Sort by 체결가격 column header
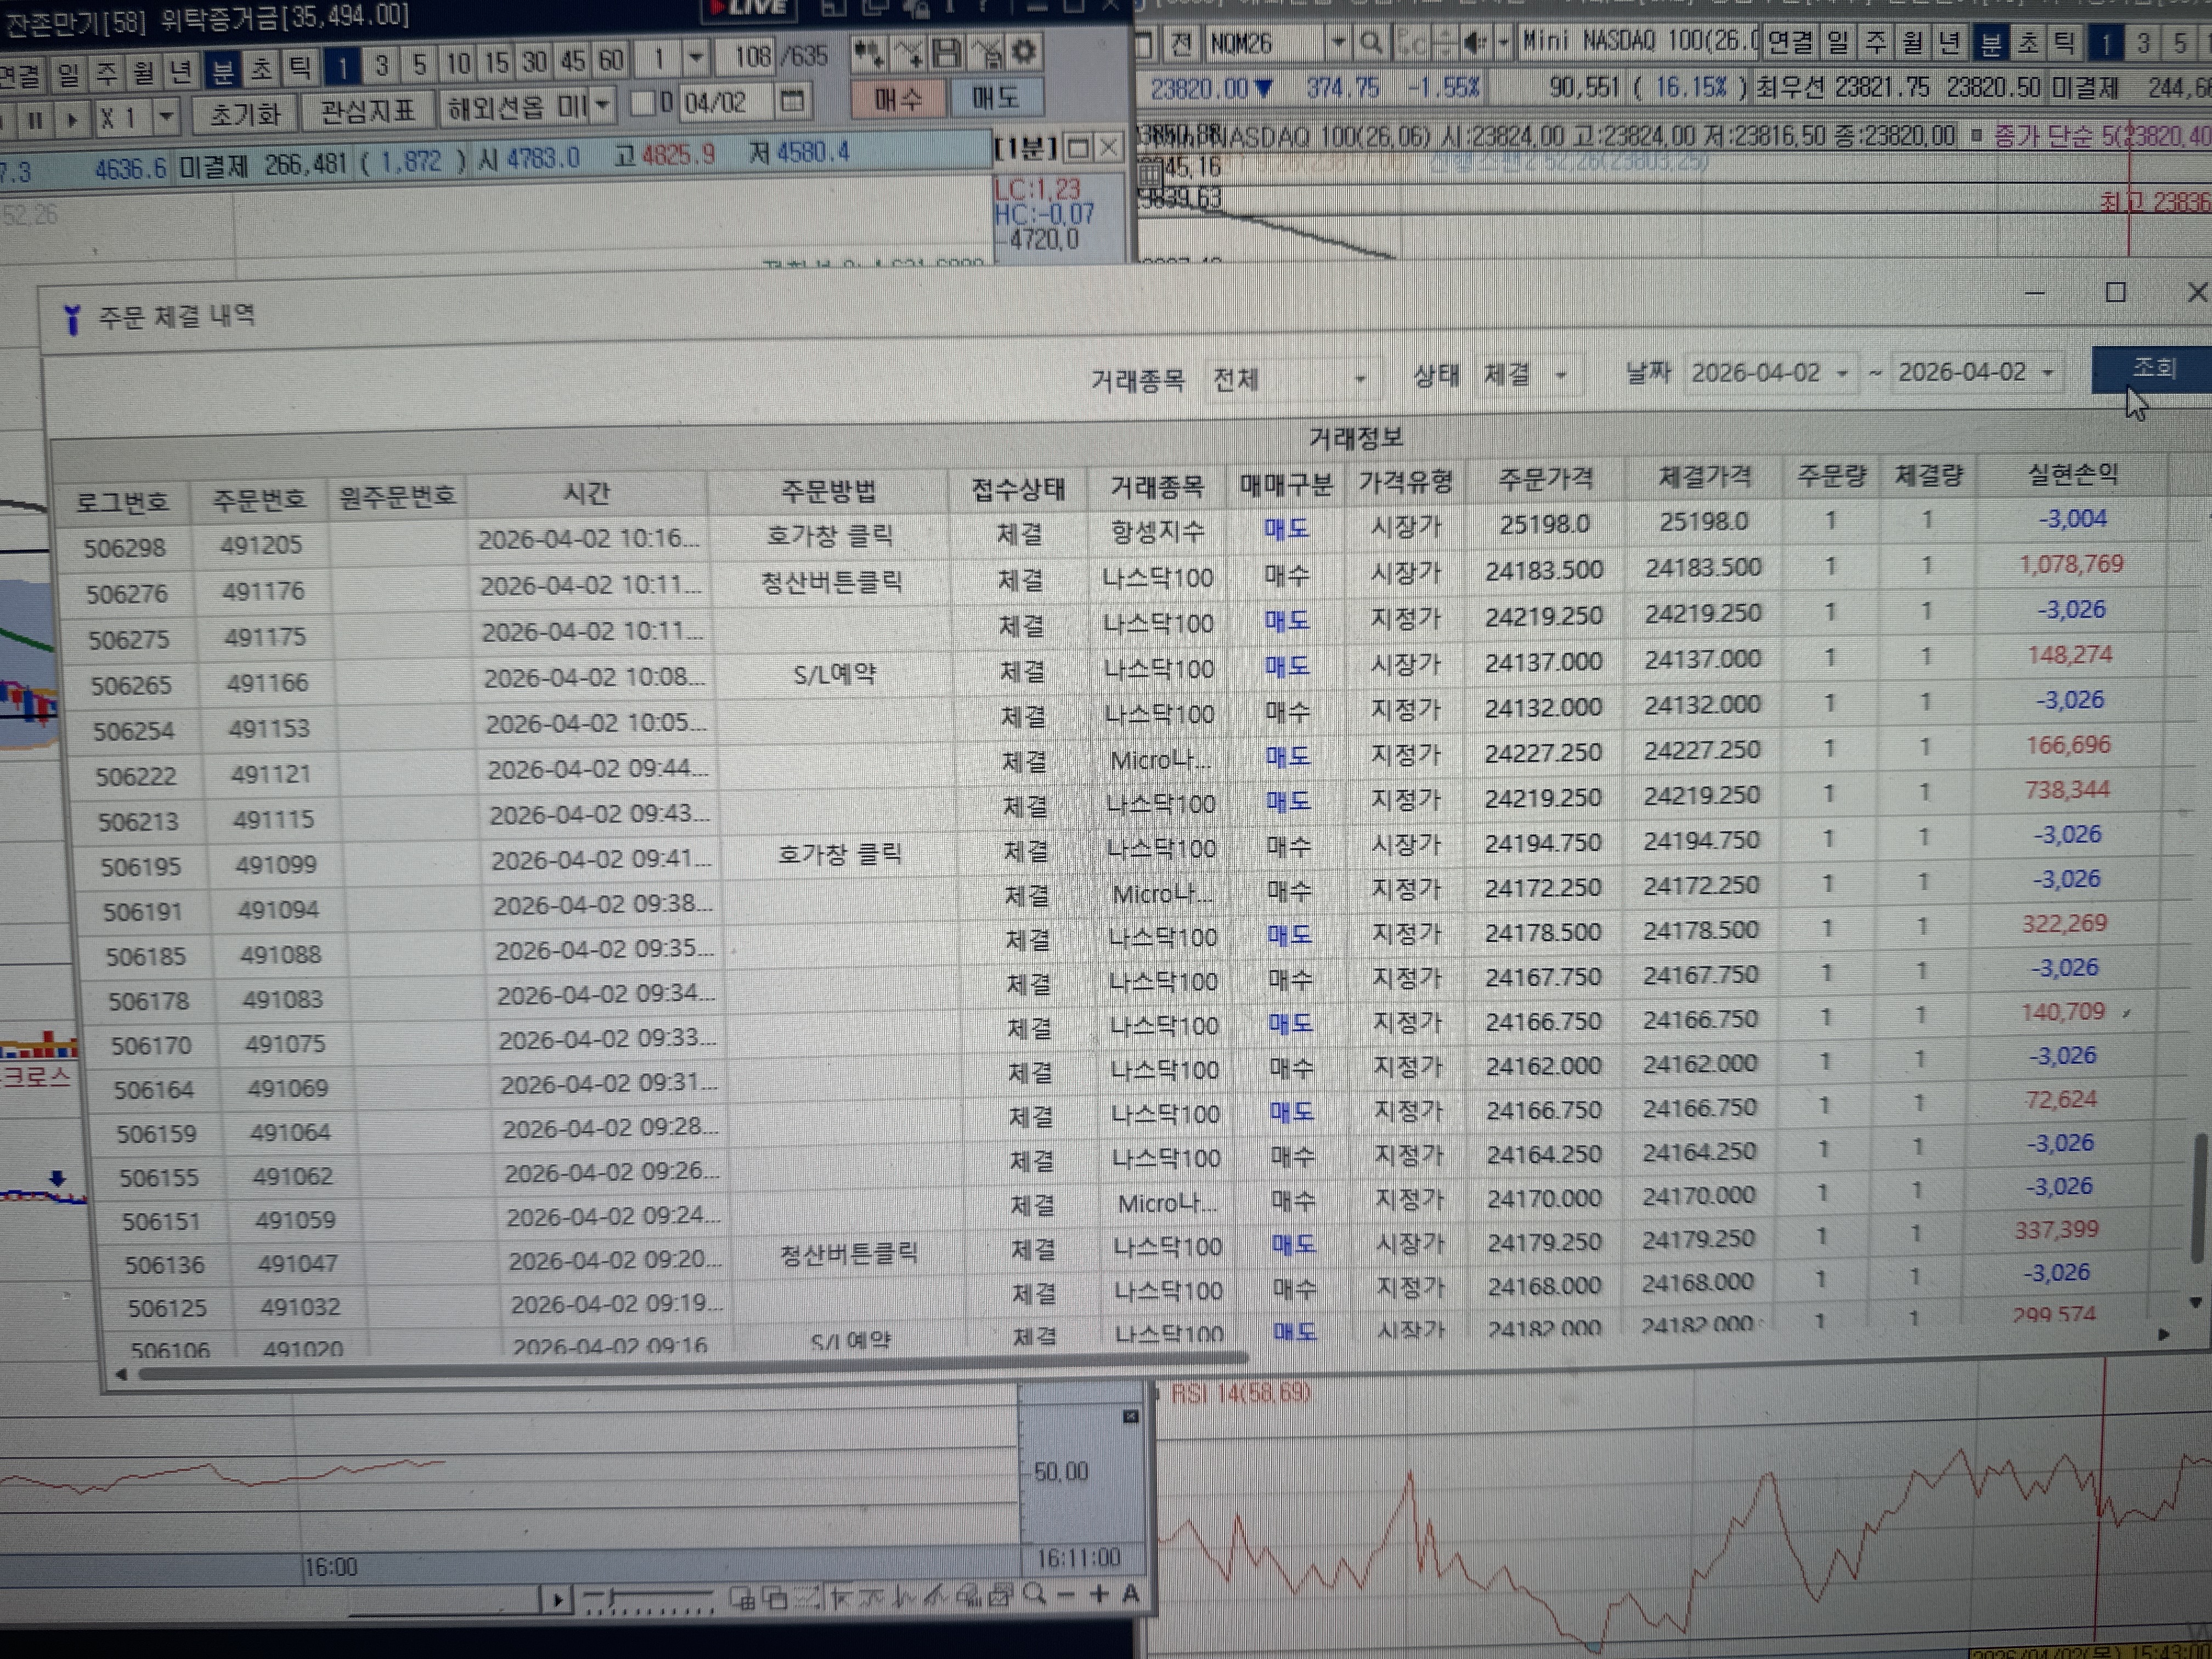Viewport: 2212px width, 1659px height. (1705, 478)
